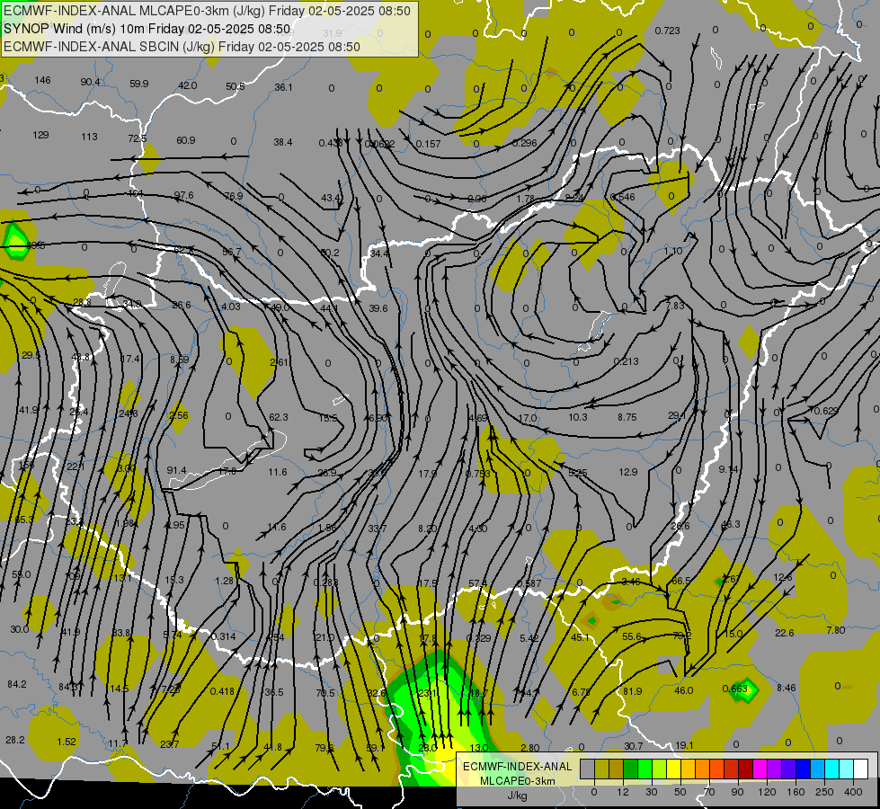Select the dark red legend swatch

pyautogui.click(x=745, y=769)
